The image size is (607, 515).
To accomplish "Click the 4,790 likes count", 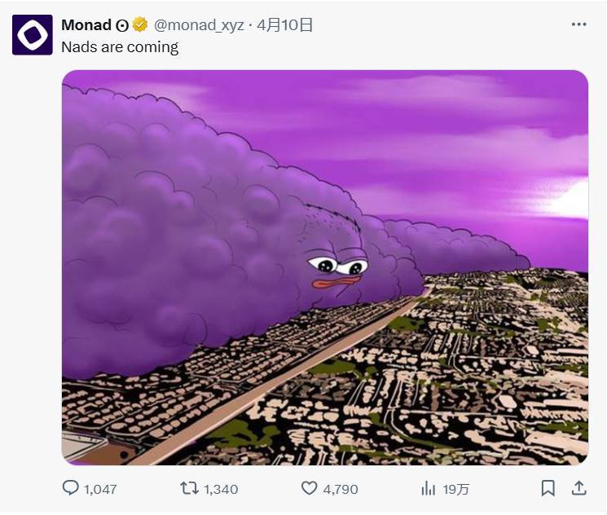I will click(x=340, y=489).
